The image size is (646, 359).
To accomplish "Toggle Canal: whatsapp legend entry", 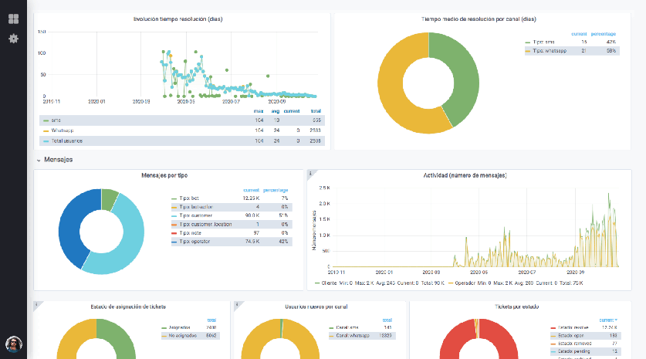I will 352,336.
